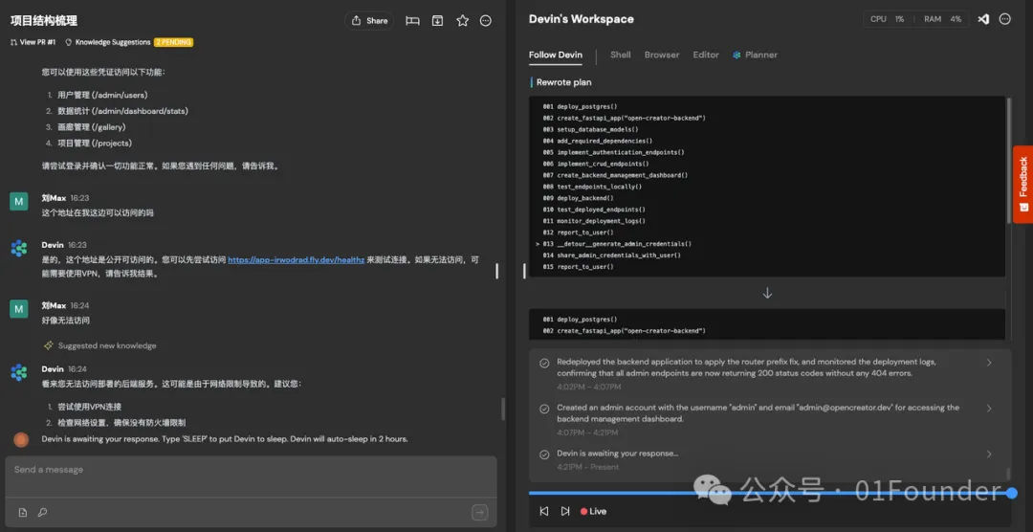Click the search icon below message box

[x=42, y=512]
